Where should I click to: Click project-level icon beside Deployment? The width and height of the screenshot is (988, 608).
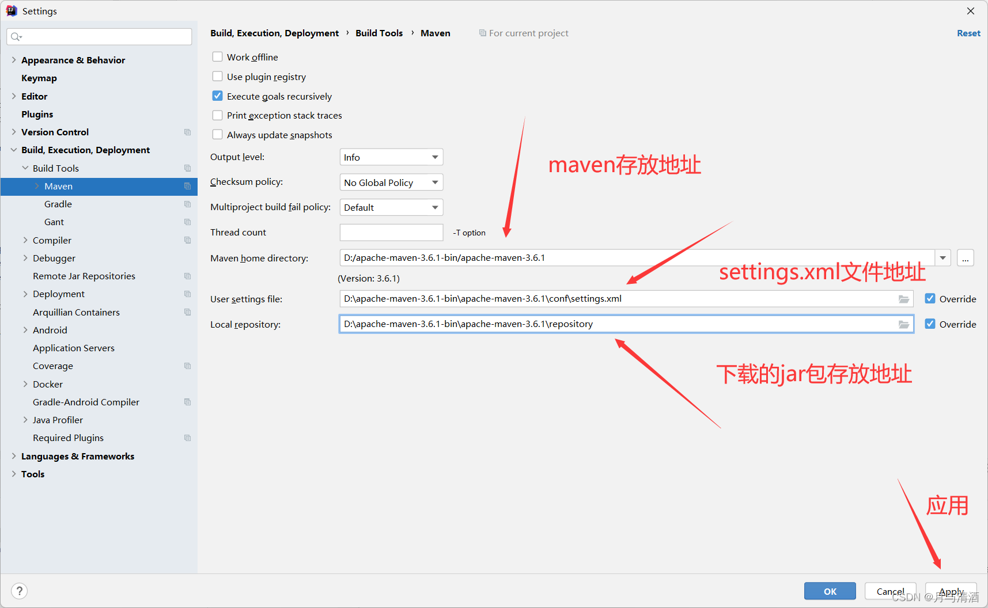coord(187,294)
